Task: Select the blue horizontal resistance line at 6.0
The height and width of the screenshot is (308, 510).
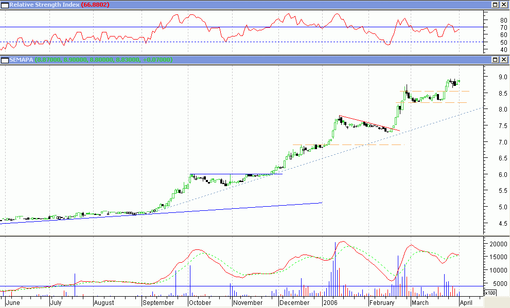Action: 236,174
